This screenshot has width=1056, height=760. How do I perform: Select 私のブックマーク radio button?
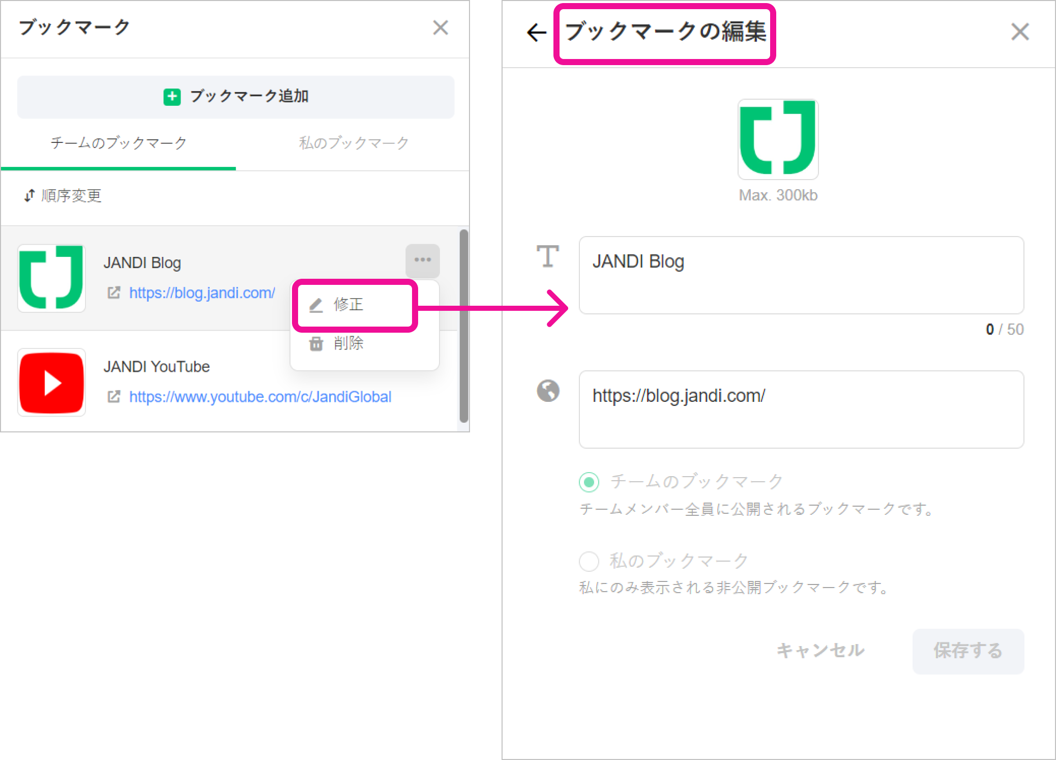pos(589,561)
